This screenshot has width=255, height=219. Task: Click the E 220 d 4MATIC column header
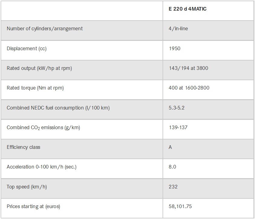[188, 9]
